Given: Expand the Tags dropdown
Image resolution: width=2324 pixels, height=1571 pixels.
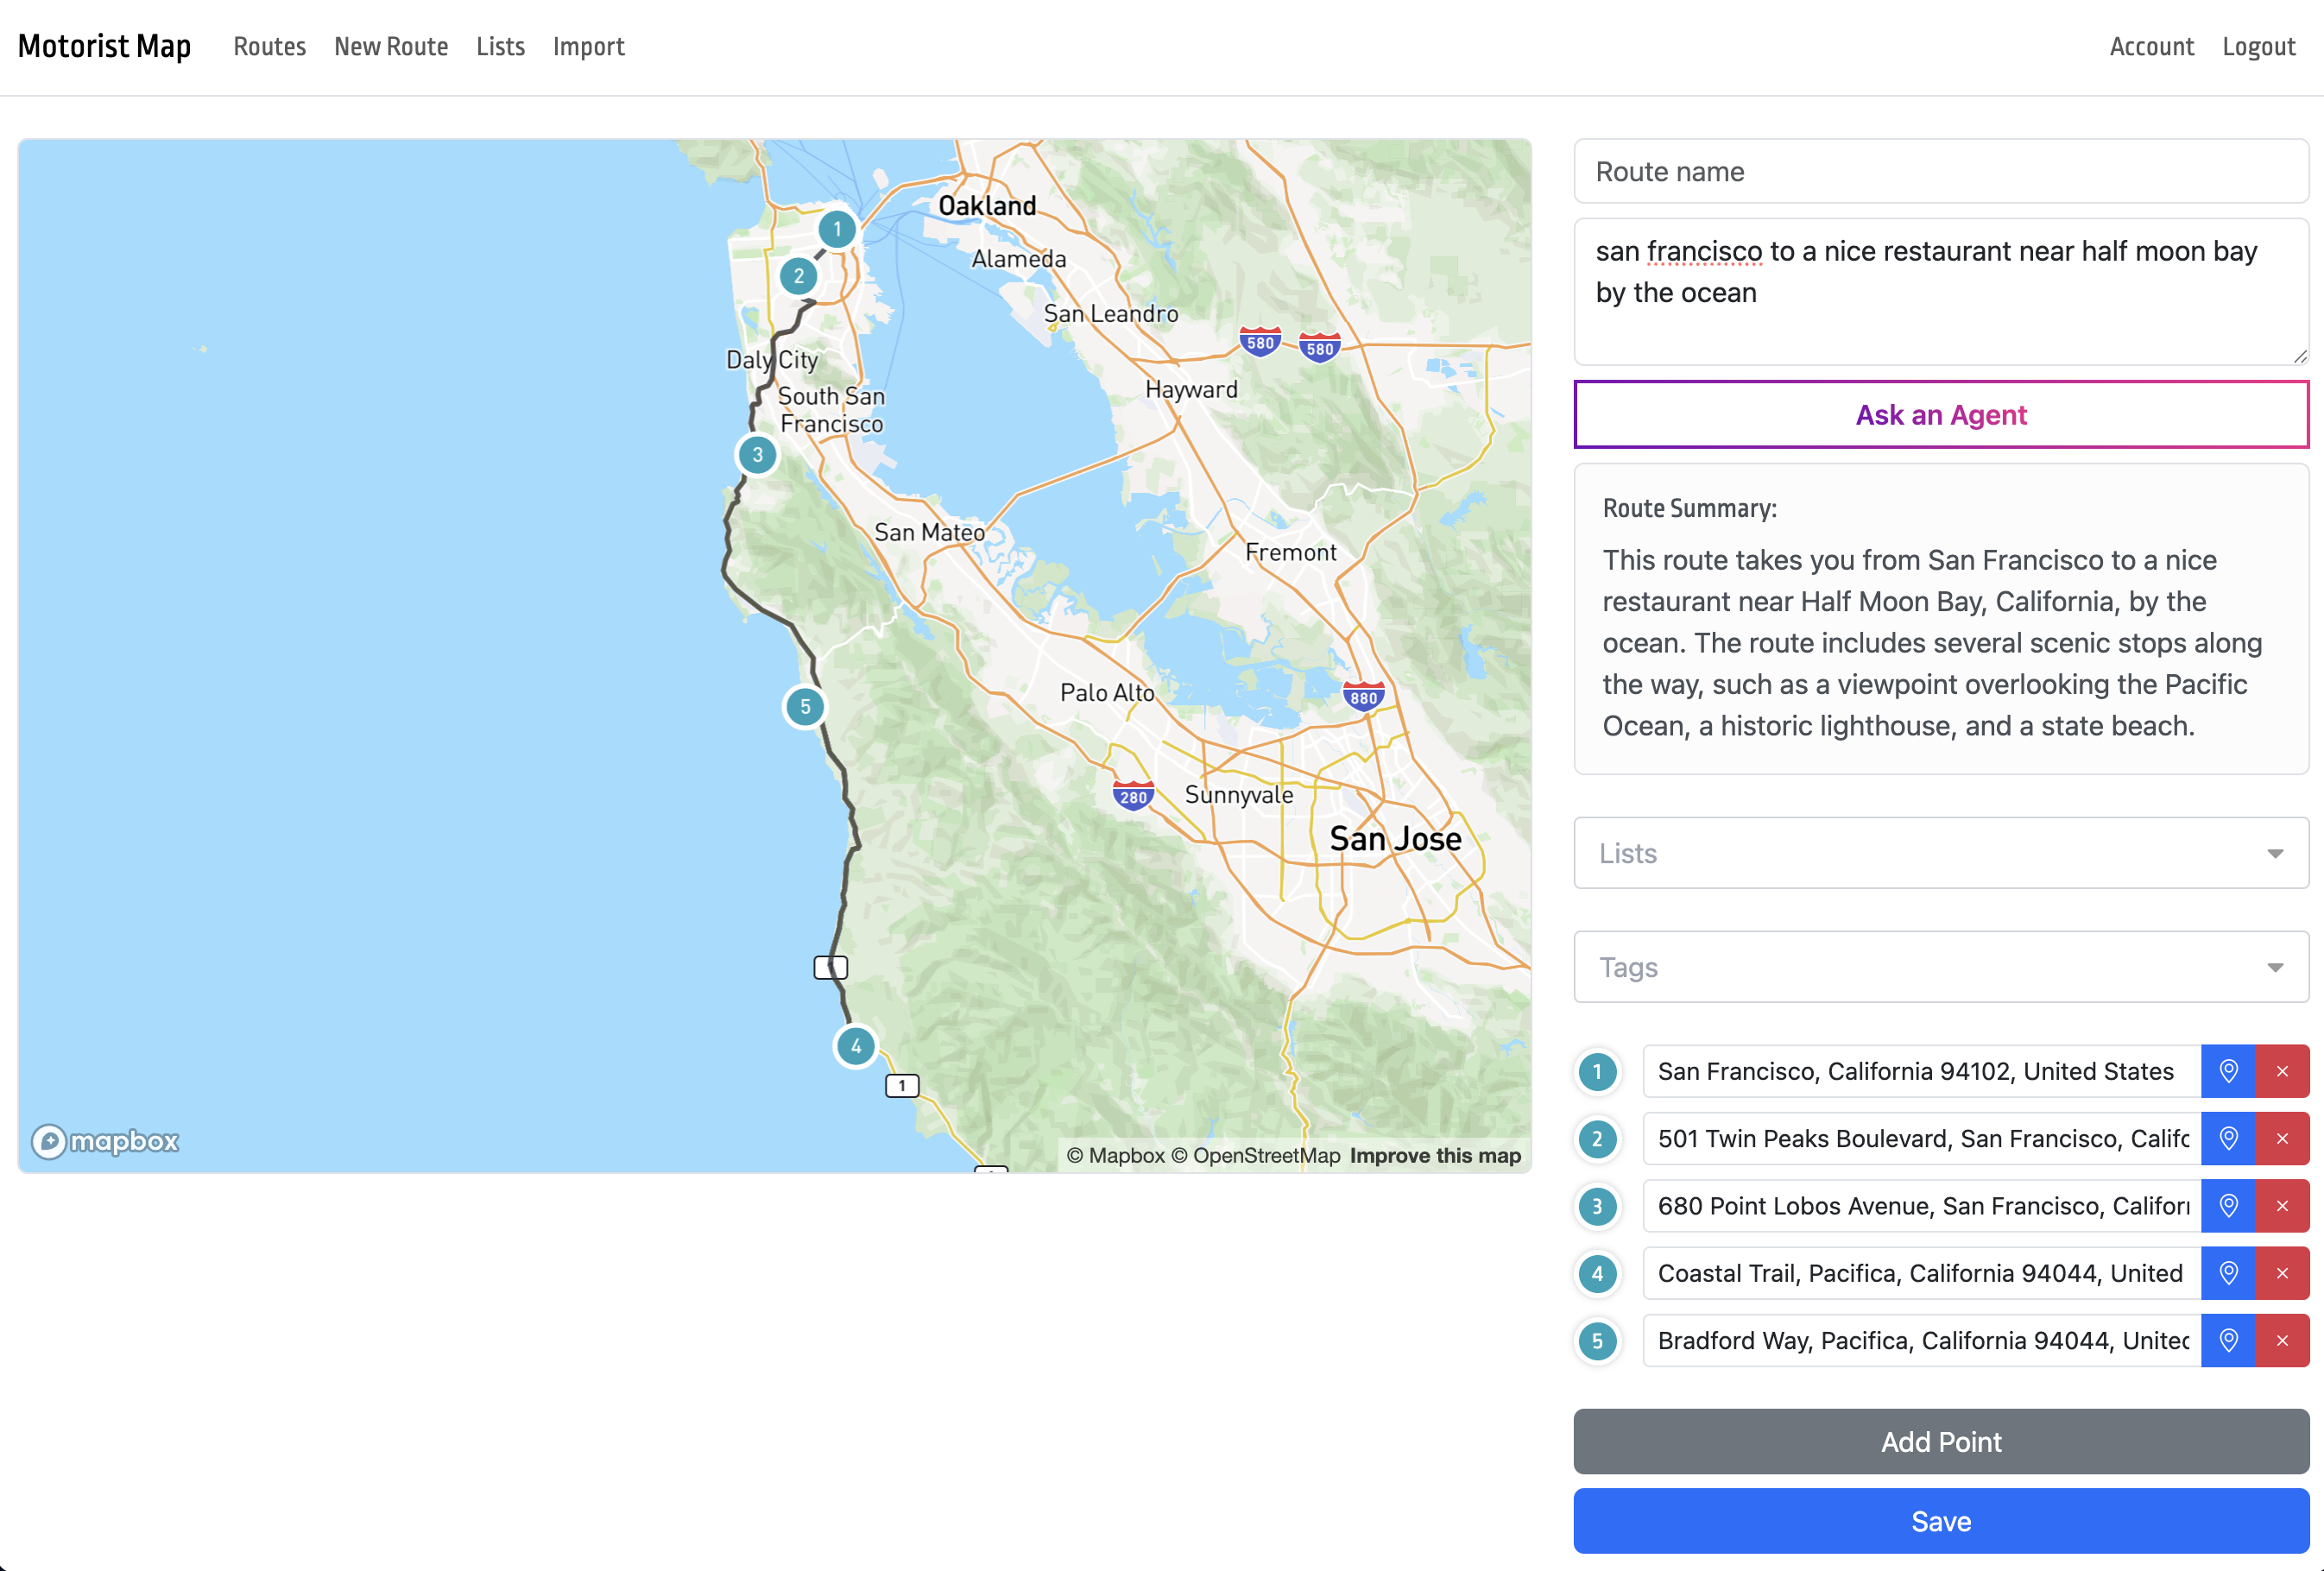Looking at the screenshot, I should point(1940,967).
